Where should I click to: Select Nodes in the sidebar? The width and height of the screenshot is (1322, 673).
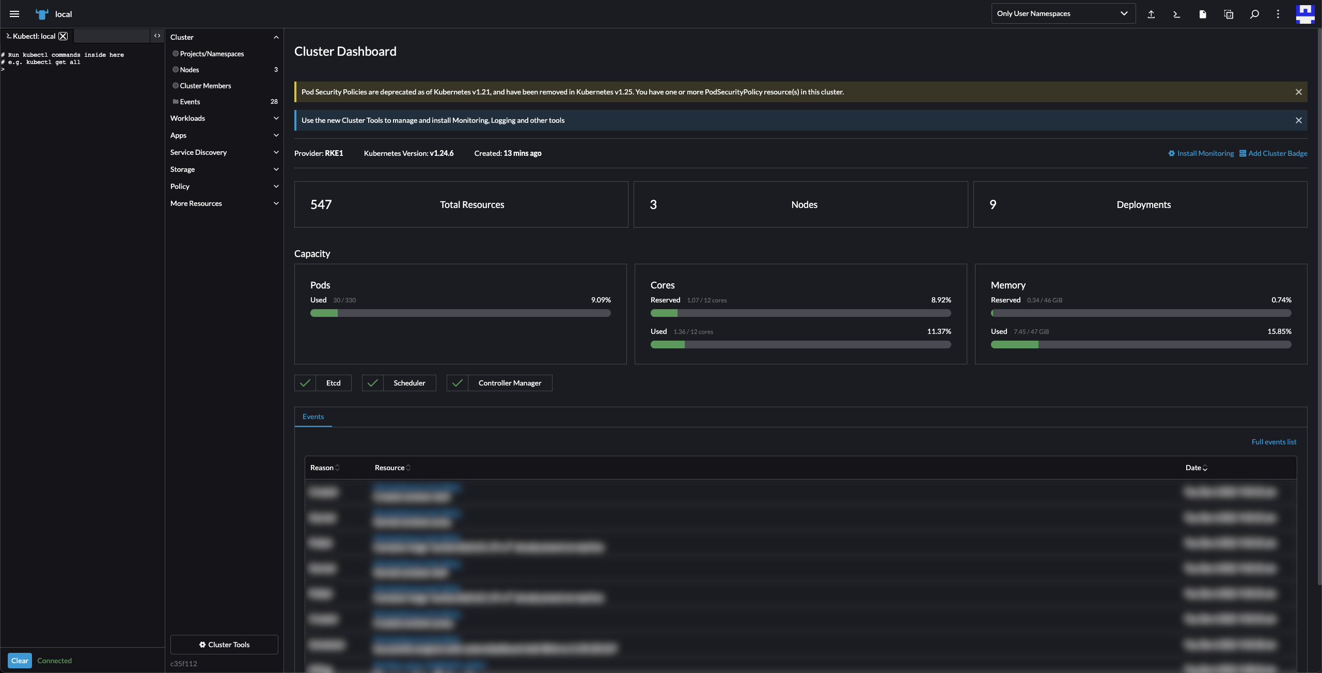point(190,70)
